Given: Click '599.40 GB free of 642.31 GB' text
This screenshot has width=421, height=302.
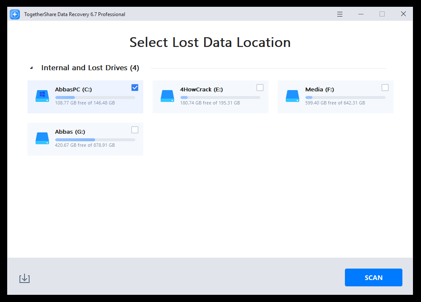Looking at the screenshot, I should pyautogui.click(x=335, y=103).
